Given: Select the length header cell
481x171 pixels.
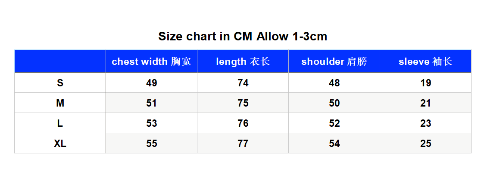Looking at the screenshot, I should pyautogui.click(x=243, y=61).
